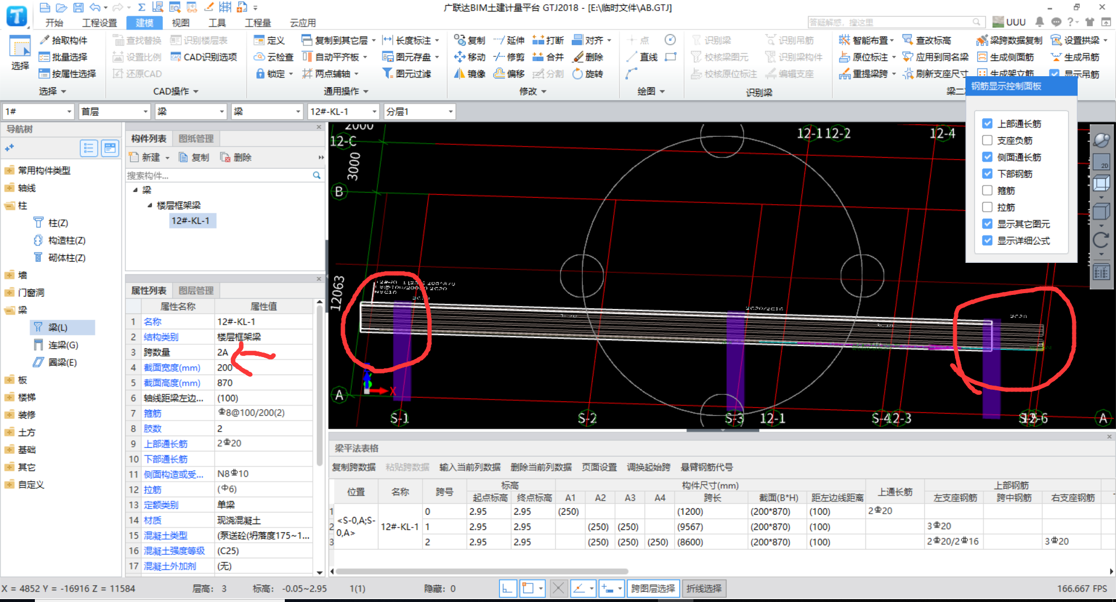The width and height of the screenshot is (1116, 602).
Task: Collapse the 楼层框架梁 tree node
Action: [x=149, y=205]
